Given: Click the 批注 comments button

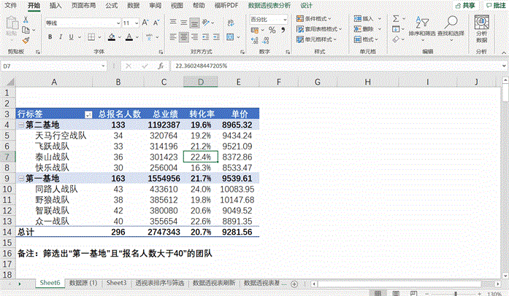Looking at the screenshot, I should (x=496, y=5).
